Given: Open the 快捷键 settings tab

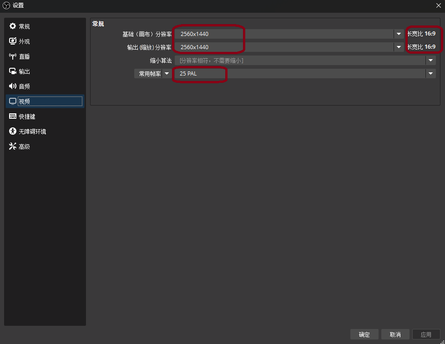Looking at the screenshot, I should coord(45,116).
